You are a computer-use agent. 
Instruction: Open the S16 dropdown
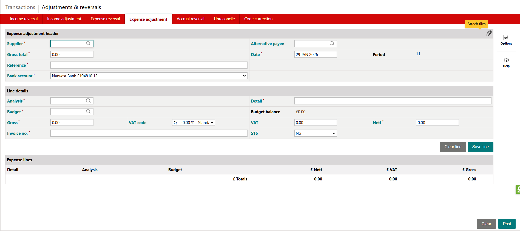point(316,133)
